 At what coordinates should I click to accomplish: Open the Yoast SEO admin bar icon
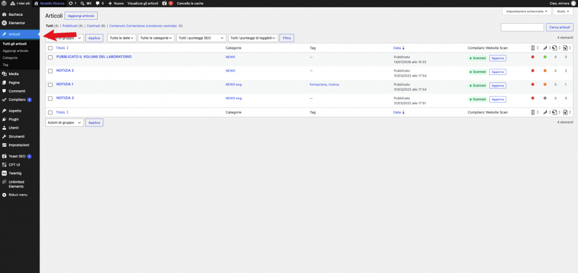pos(165,3)
